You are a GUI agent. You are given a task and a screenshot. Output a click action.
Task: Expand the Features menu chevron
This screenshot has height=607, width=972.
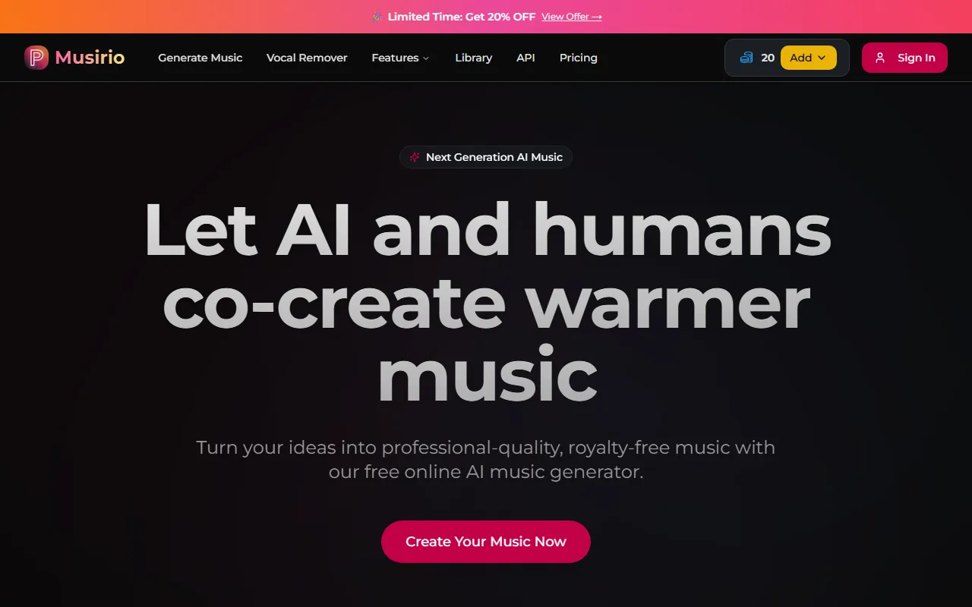(426, 58)
